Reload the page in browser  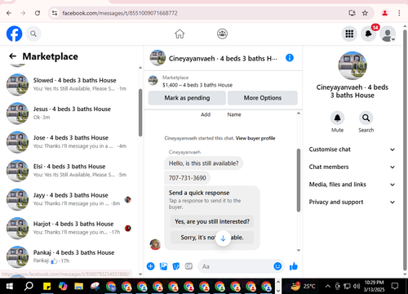pos(38,13)
